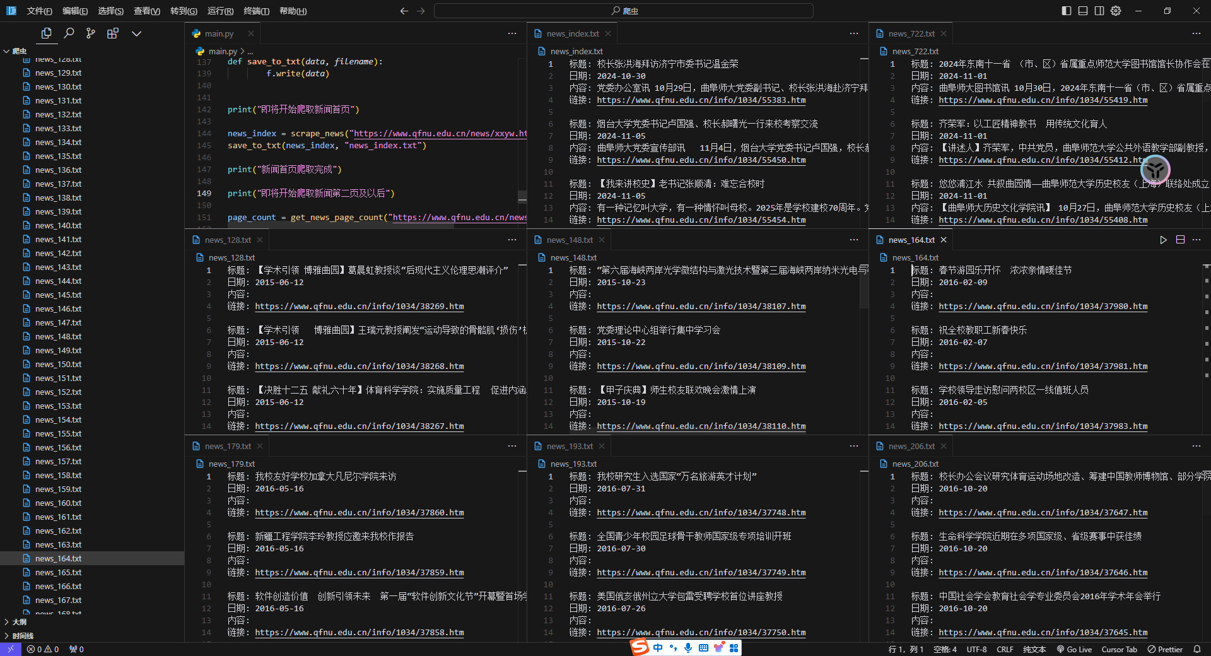Click the Prettier status bar item

[x=1165, y=649]
